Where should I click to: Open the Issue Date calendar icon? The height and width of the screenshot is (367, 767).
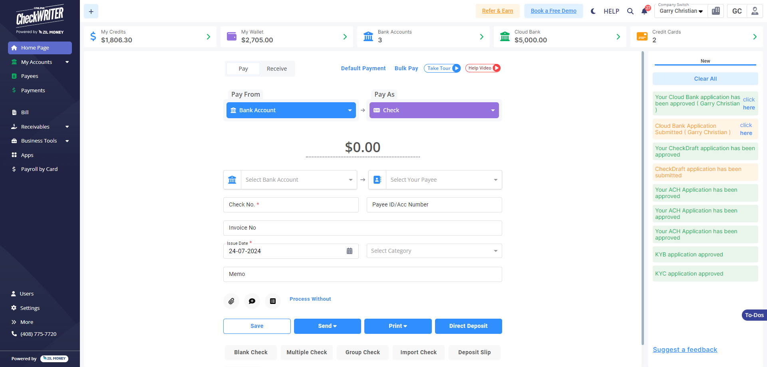pos(350,251)
